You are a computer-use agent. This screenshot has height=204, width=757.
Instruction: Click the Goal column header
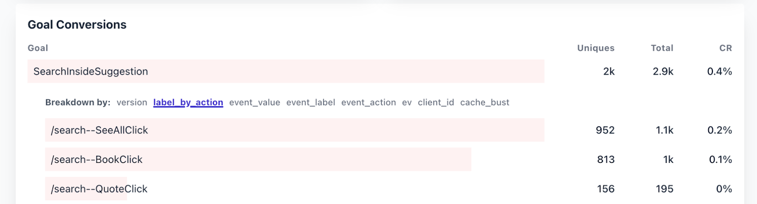(x=38, y=48)
